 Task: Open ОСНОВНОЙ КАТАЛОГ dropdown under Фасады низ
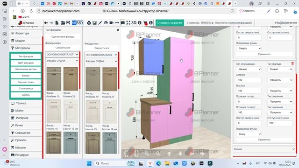click(101, 55)
